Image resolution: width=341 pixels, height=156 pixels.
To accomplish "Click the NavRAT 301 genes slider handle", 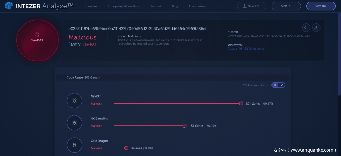I will click(x=241, y=104).
